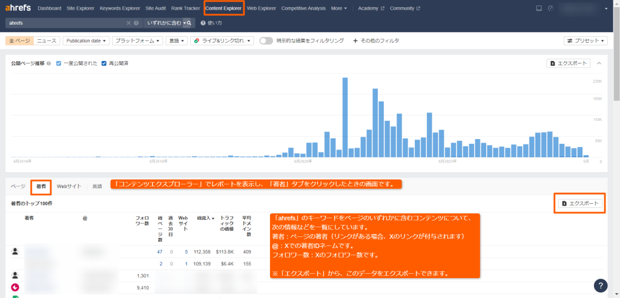Select Content Explorer in the navigation
This screenshot has width=620, height=298.
click(223, 8)
